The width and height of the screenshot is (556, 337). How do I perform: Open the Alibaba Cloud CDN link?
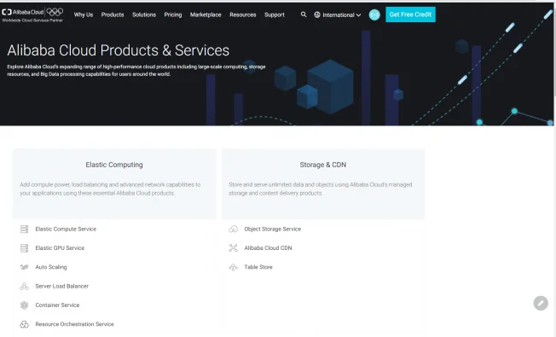tap(268, 248)
